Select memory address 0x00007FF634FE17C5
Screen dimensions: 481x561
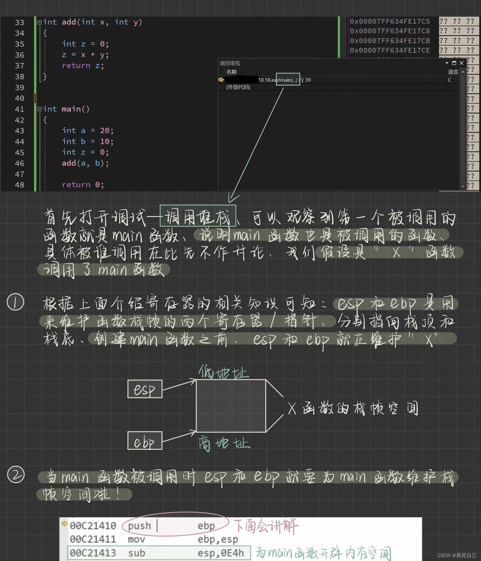[390, 21]
